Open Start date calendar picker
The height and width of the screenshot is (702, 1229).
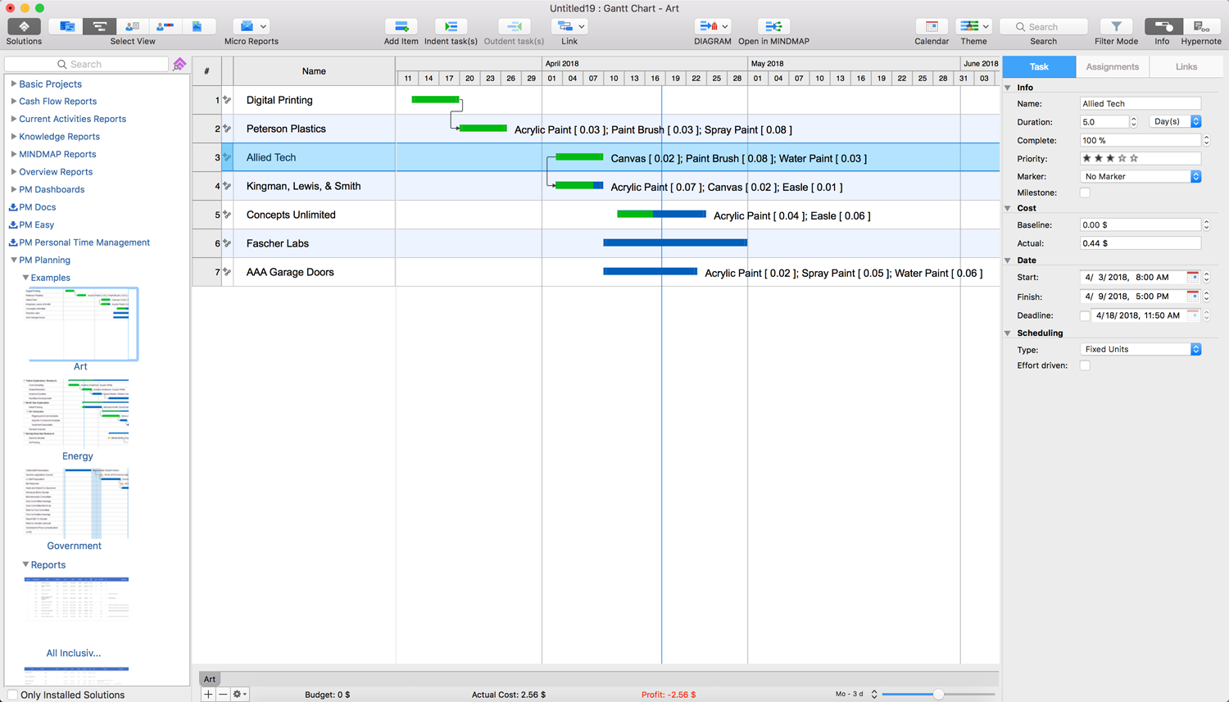pyautogui.click(x=1193, y=277)
